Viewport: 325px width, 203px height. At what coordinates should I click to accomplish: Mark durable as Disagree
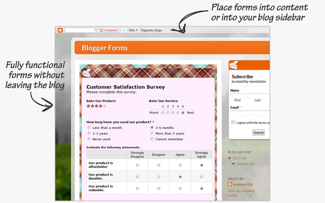pos(159,177)
